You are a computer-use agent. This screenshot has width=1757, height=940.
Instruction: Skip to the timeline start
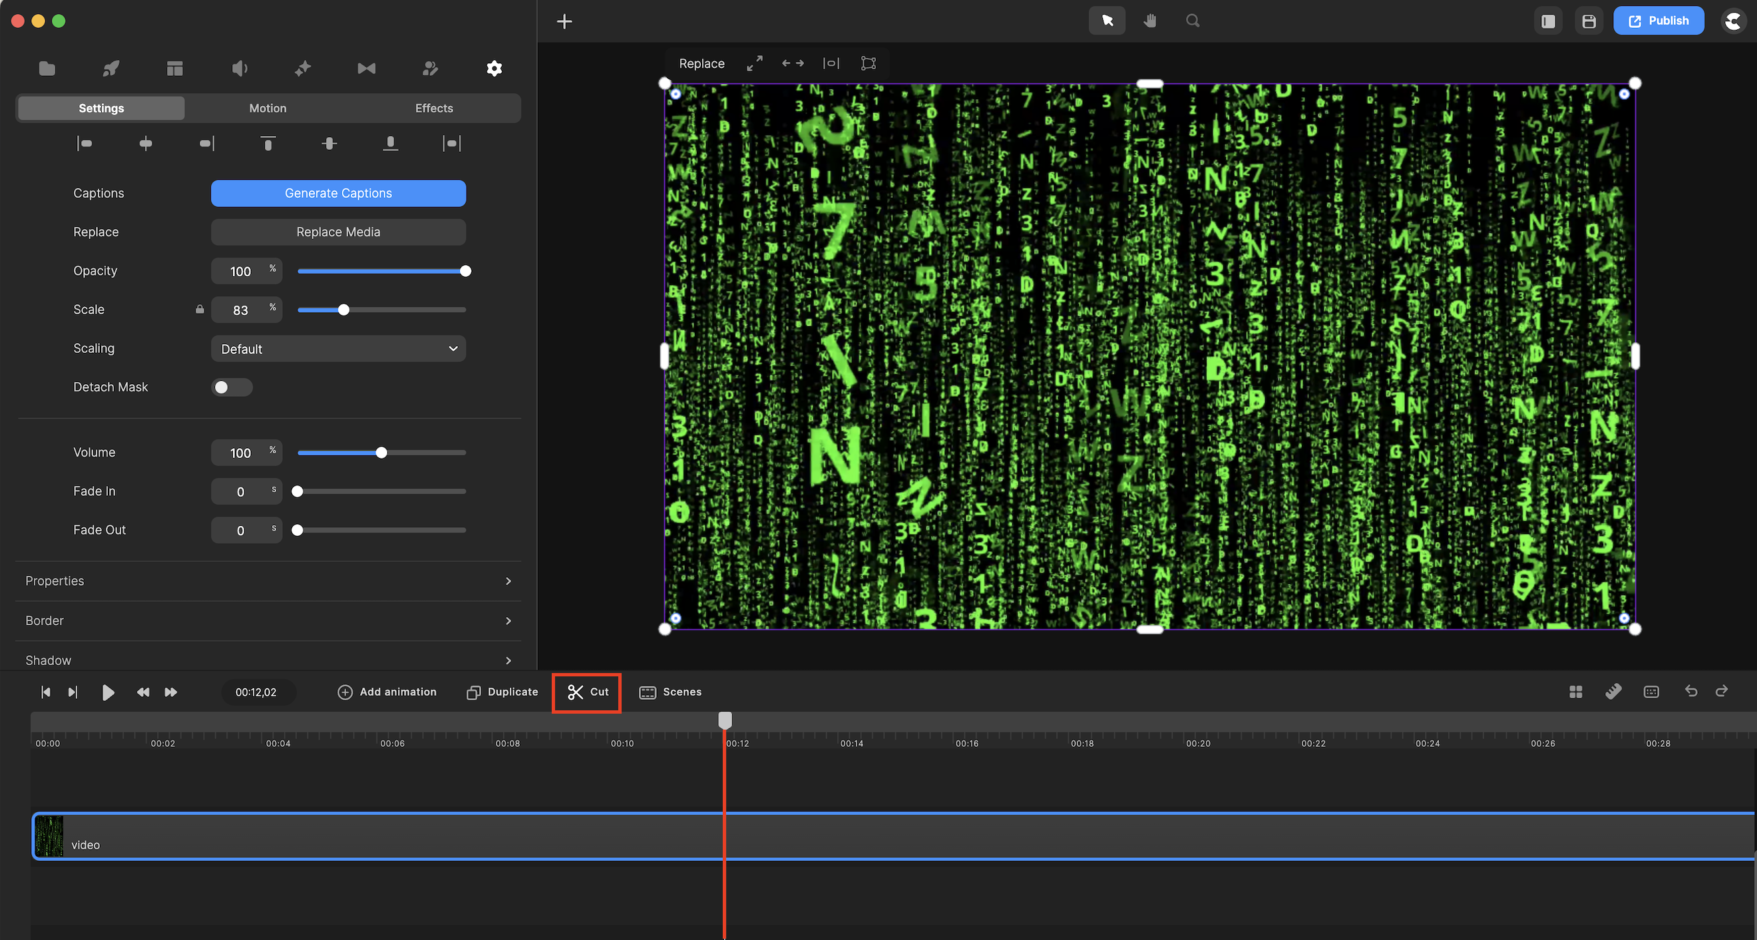[45, 692]
